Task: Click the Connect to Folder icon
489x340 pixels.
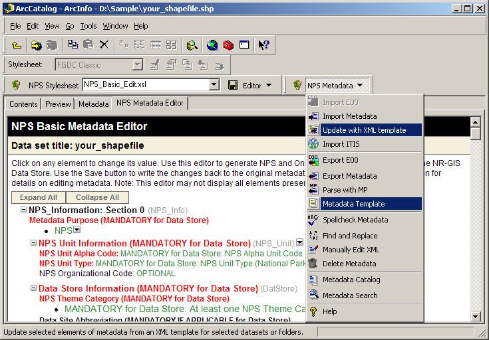Action: 36,45
